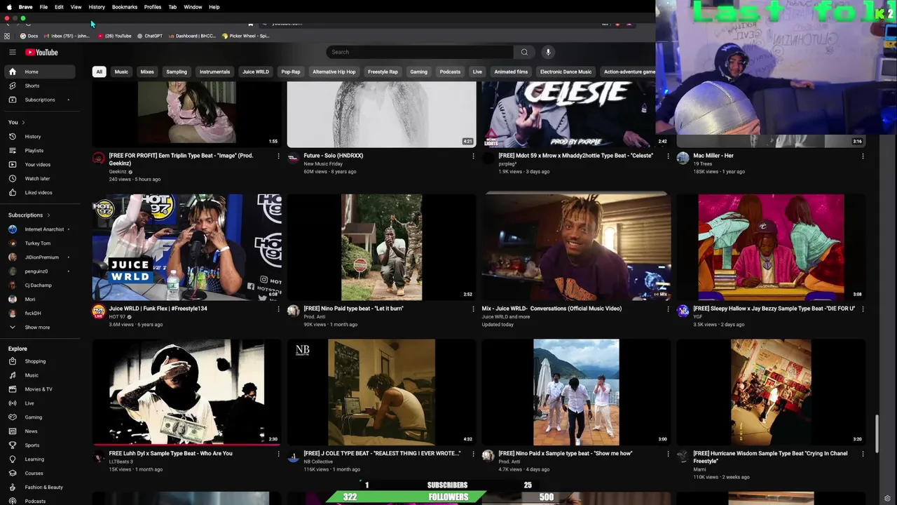
Task: Open the YouTube guide hamburger menu
Action: [x=12, y=52]
